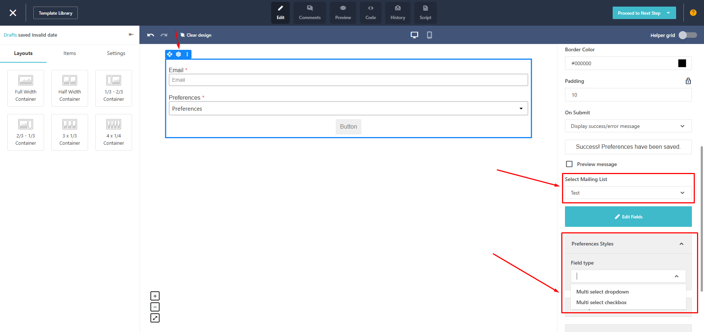Image resolution: width=704 pixels, height=332 pixels.
Task: Choose the 2/3 - 1/3 Container layout
Action: coord(26,132)
